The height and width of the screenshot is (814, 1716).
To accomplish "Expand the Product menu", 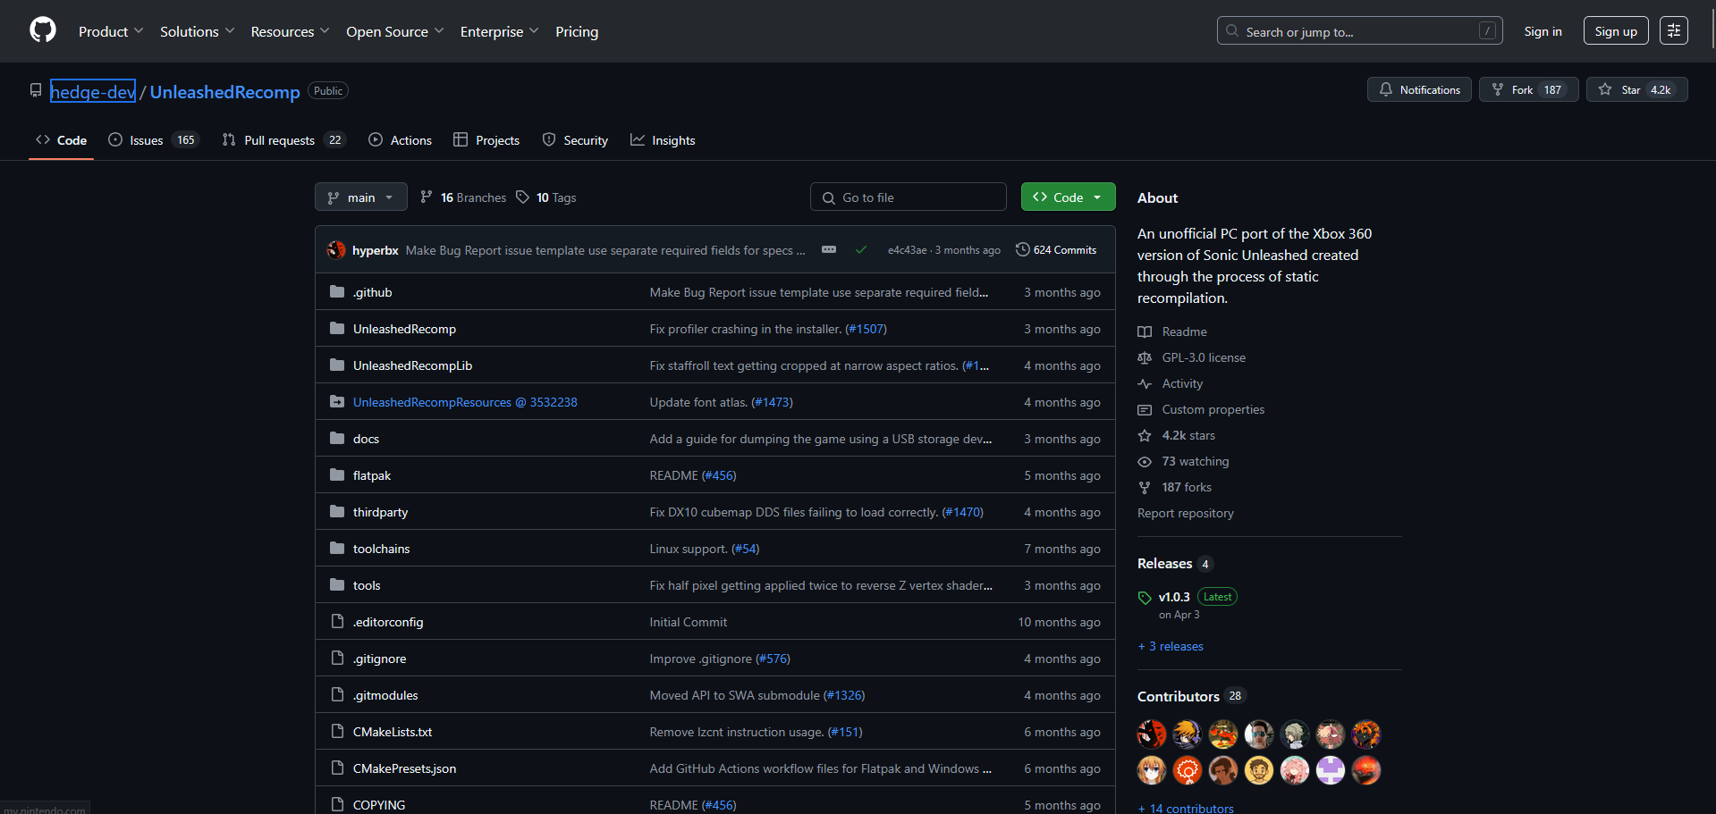I will point(111,31).
